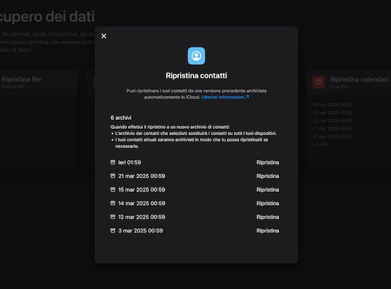This screenshot has height=289, width=391.
Task: Select the 12 mar 2025 00:59 text
Action: point(142,217)
